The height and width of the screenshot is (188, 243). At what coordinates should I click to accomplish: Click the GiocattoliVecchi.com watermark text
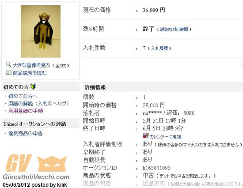point(36,177)
